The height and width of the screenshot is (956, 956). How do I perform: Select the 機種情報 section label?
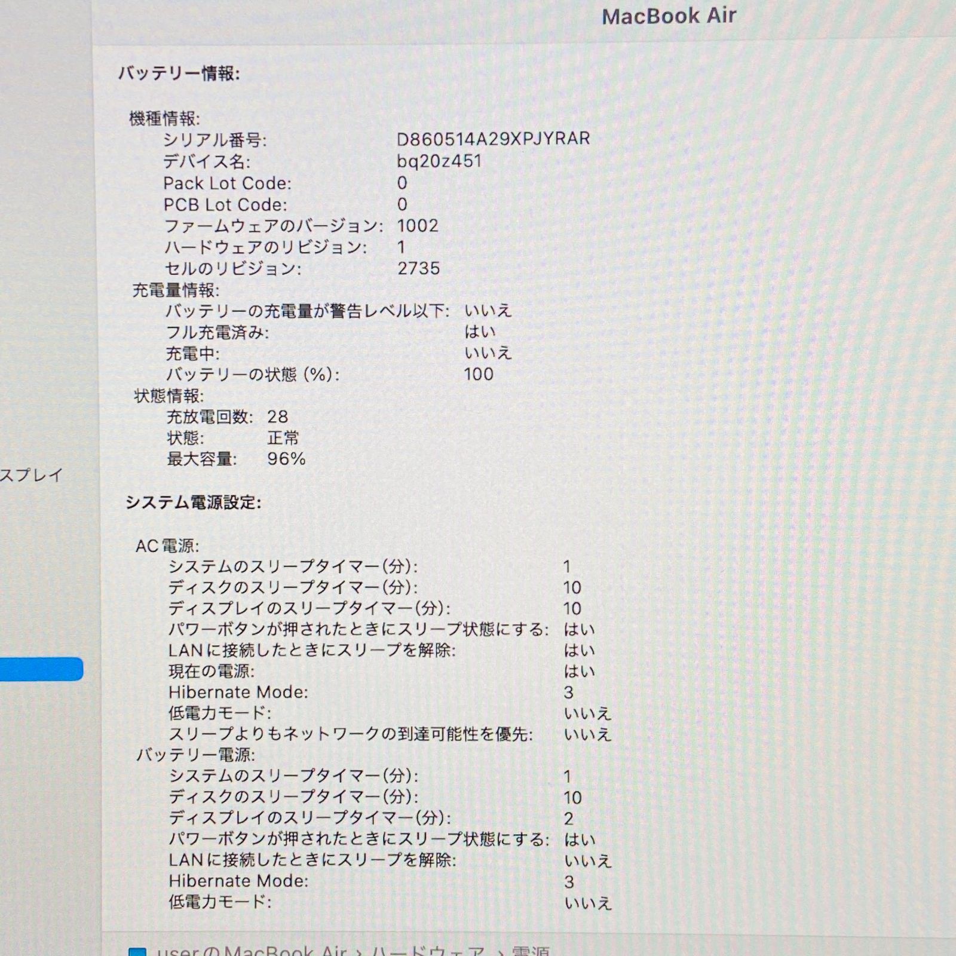[x=164, y=118]
